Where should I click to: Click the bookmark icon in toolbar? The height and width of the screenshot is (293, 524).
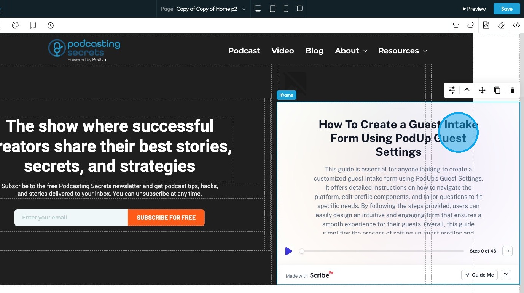tap(33, 26)
